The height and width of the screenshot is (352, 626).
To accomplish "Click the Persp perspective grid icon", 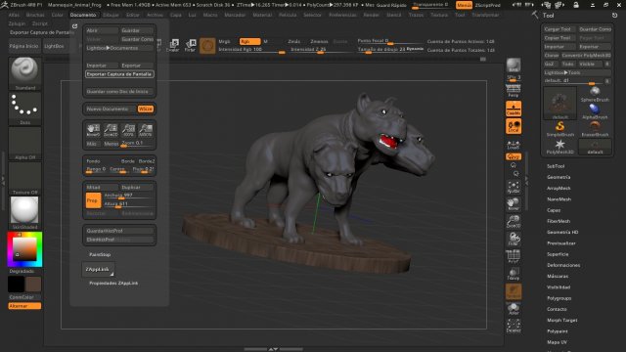I will click(514, 91).
